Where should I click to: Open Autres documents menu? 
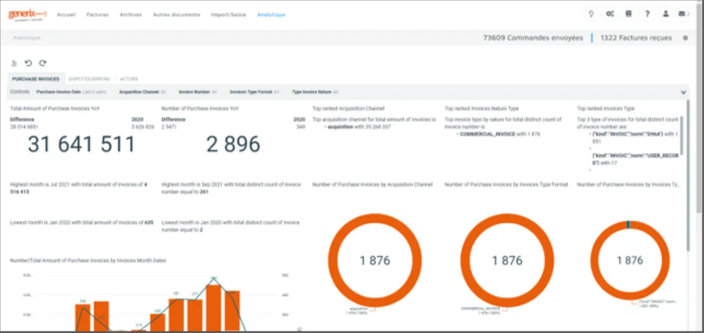click(176, 15)
